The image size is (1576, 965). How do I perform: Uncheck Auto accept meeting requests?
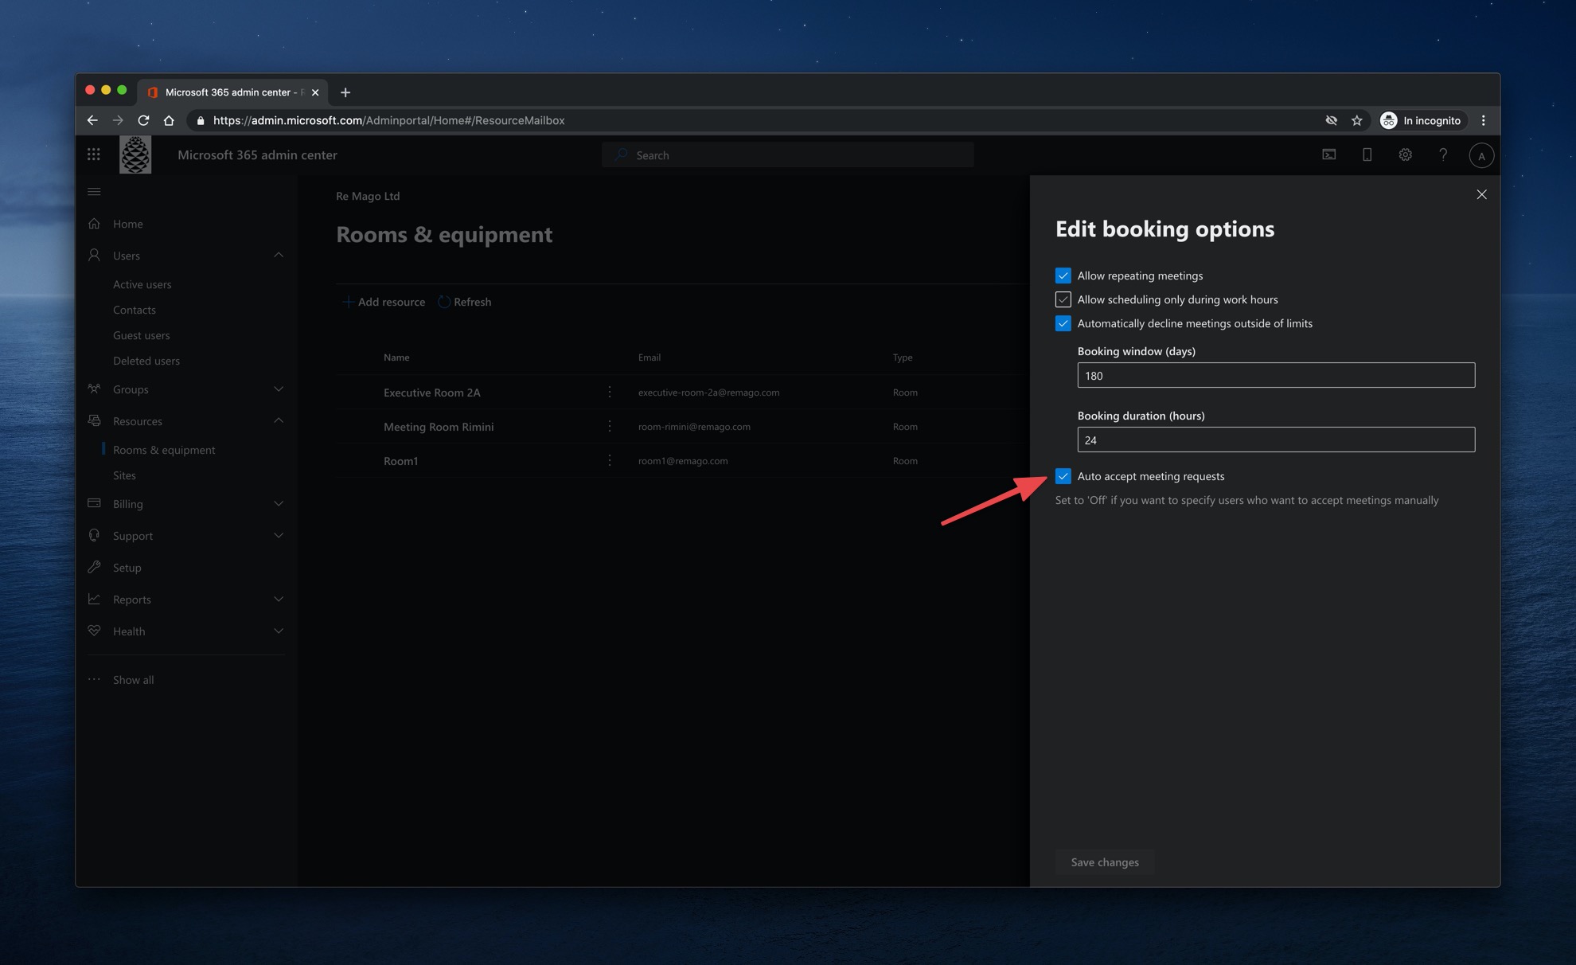(x=1063, y=476)
